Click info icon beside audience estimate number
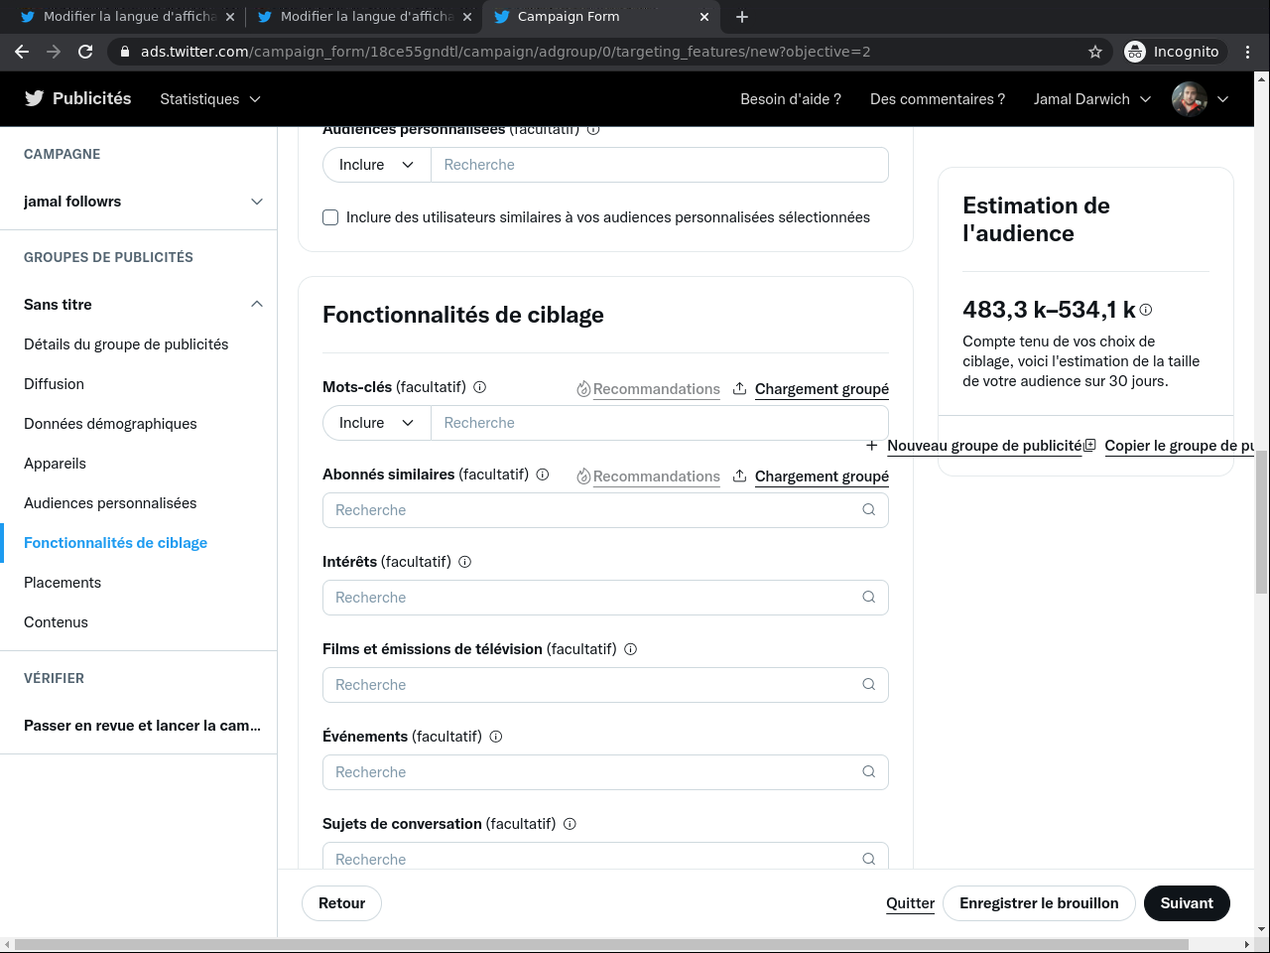Viewport: 1270px width, 953px height. pos(1146,310)
